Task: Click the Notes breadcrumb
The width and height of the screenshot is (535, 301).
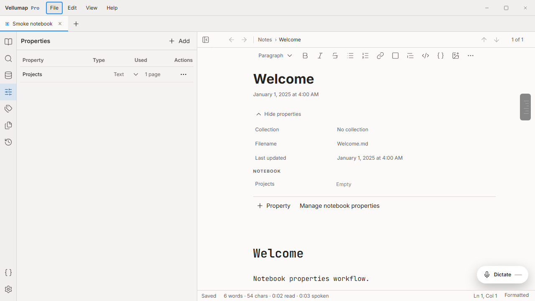Action: [x=265, y=40]
